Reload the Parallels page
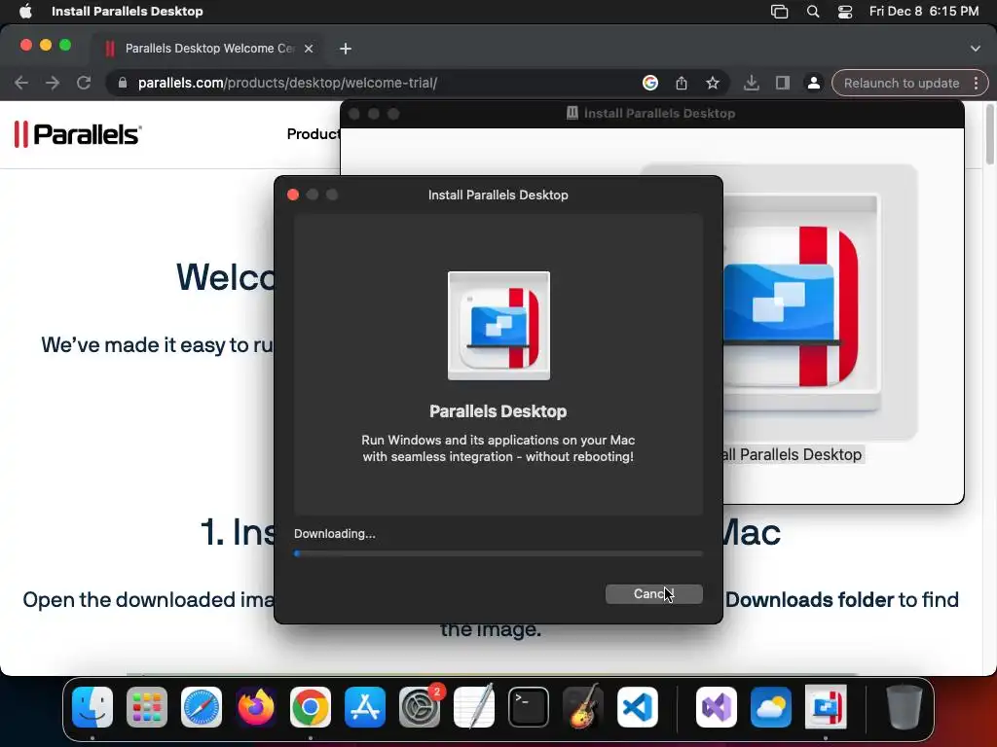997x747 pixels. click(84, 83)
